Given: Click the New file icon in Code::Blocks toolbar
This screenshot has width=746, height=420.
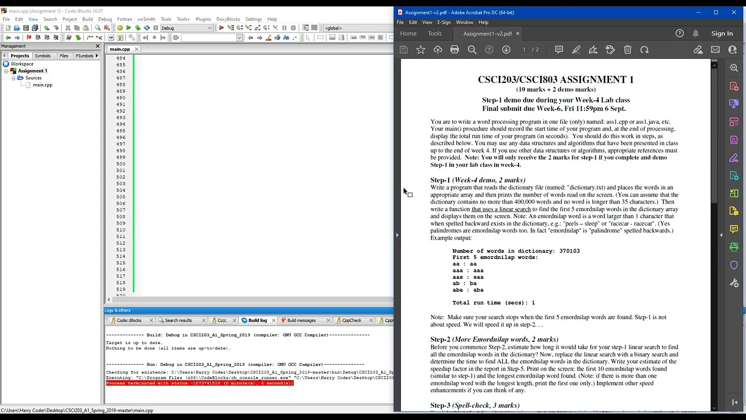Looking at the screenshot, I should pyautogui.click(x=8, y=28).
